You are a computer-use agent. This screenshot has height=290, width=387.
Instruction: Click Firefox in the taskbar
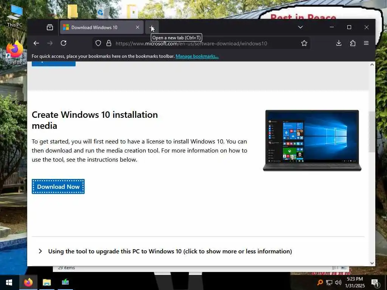coord(28,282)
